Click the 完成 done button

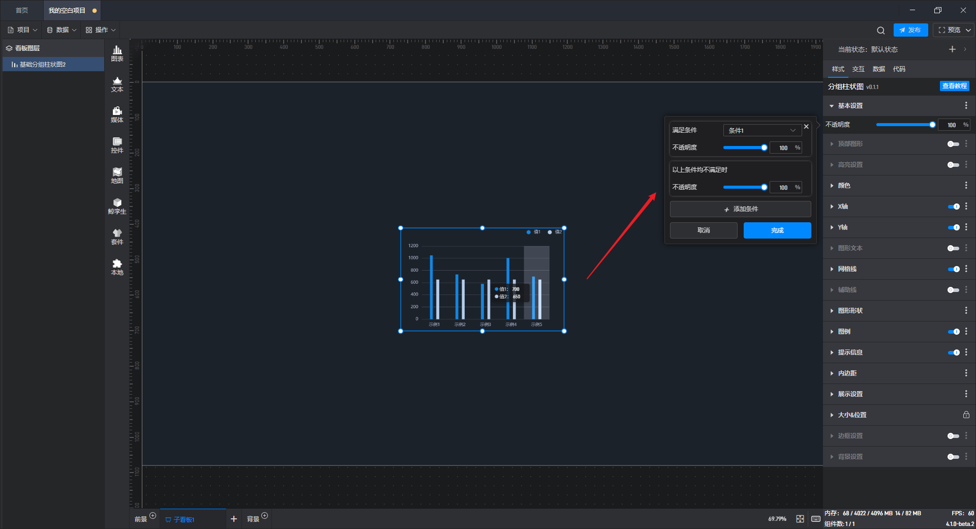[777, 230]
